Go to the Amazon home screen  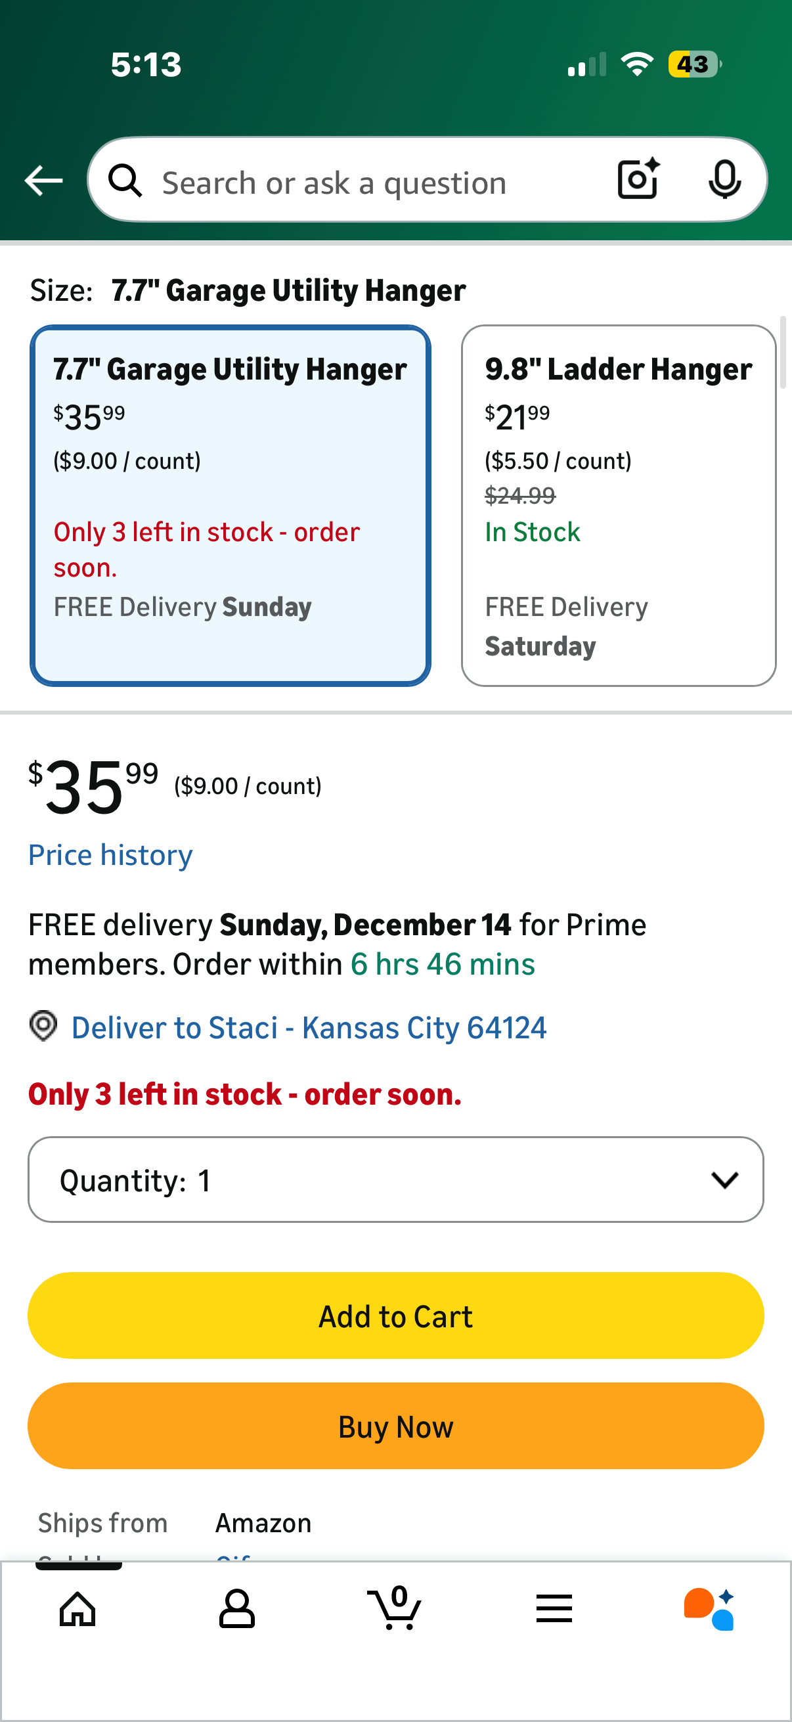point(77,1608)
